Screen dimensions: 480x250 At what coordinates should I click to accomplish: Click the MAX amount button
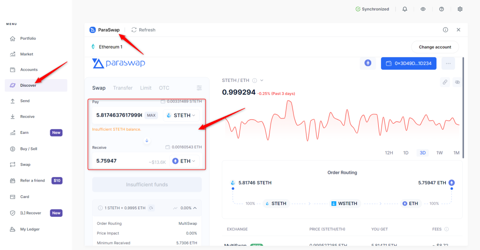(x=151, y=115)
